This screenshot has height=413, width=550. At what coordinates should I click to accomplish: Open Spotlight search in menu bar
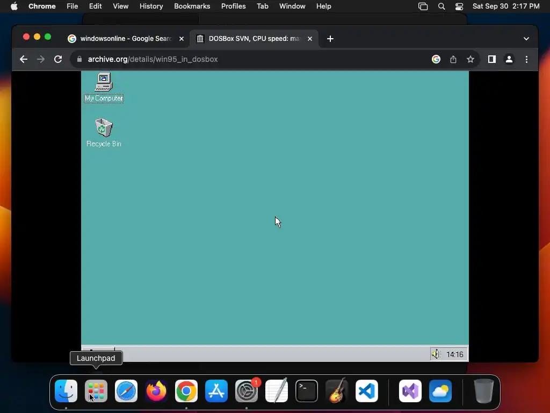point(442,6)
